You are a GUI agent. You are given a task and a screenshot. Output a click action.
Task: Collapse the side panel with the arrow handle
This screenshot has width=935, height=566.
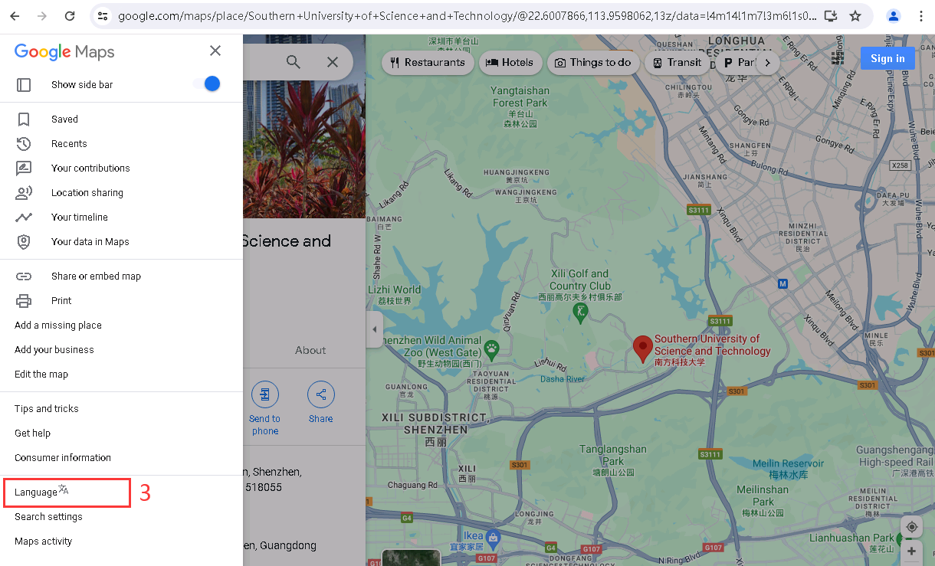(x=375, y=329)
